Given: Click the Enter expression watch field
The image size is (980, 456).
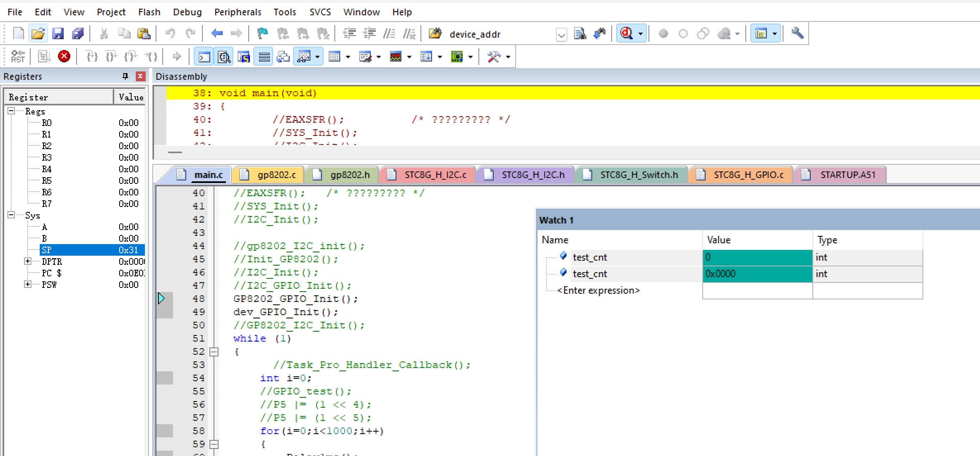Looking at the screenshot, I should (x=598, y=290).
